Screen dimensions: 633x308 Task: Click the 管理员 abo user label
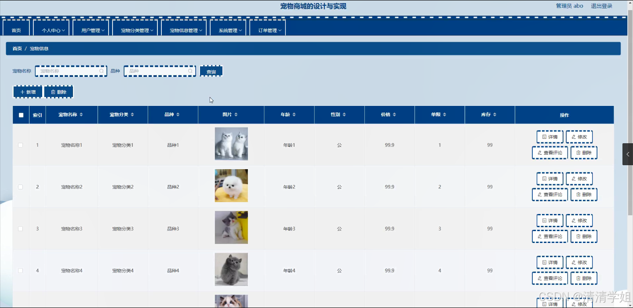point(570,6)
